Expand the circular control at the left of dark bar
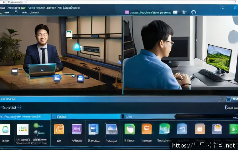238x150 pixels. click(19, 107)
